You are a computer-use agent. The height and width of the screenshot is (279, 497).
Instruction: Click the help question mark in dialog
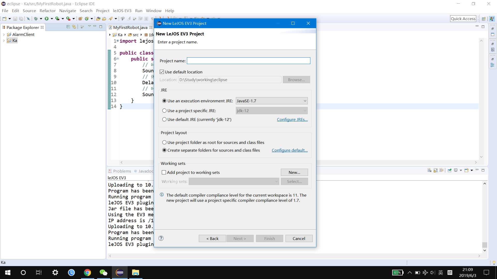(161, 238)
